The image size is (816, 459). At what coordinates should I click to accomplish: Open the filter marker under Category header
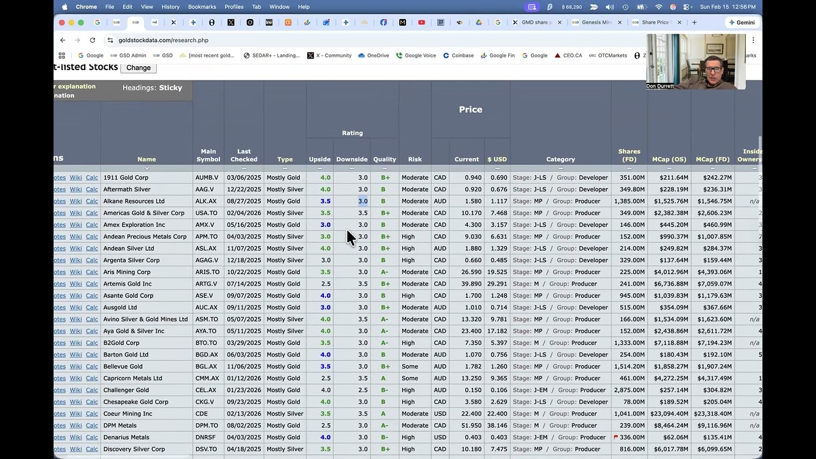point(560,168)
